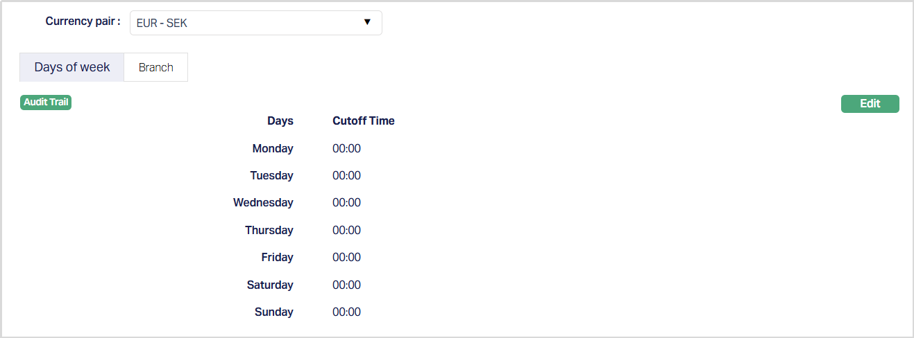Select Thursday's 00:00 cutoff time
Viewport: 914px width, 338px height.
tap(346, 230)
